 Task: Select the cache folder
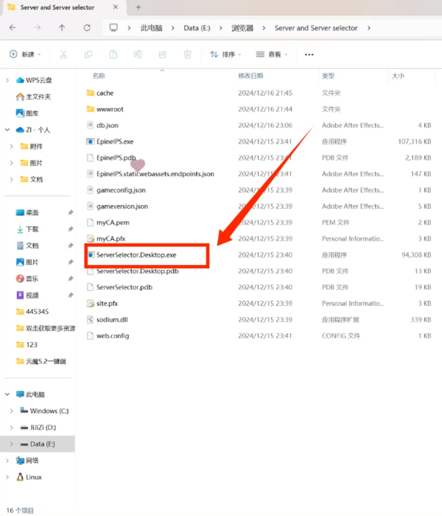(105, 93)
